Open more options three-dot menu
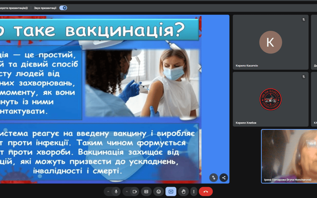 tap(194, 192)
